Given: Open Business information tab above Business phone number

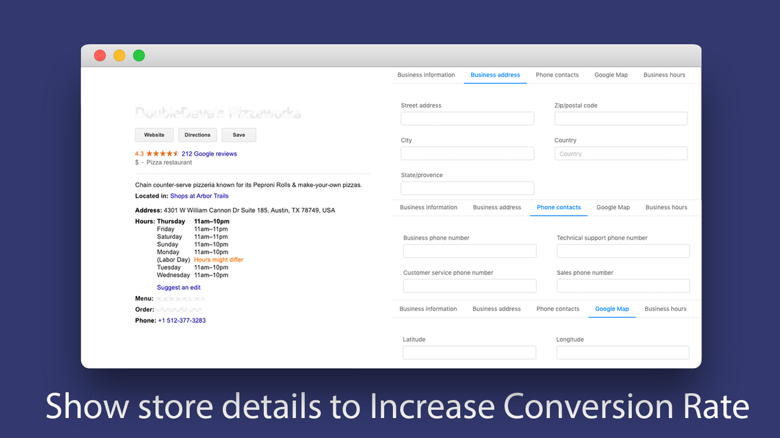Looking at the screenshot, I should click(x=428, y=207).
